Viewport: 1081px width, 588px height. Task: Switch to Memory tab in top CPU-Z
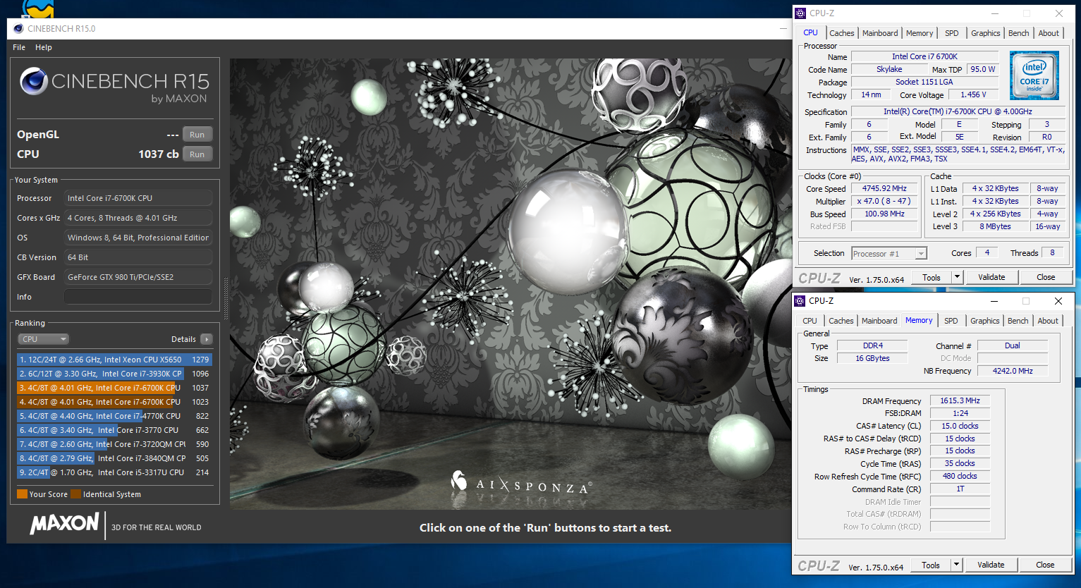pos(920,33)
